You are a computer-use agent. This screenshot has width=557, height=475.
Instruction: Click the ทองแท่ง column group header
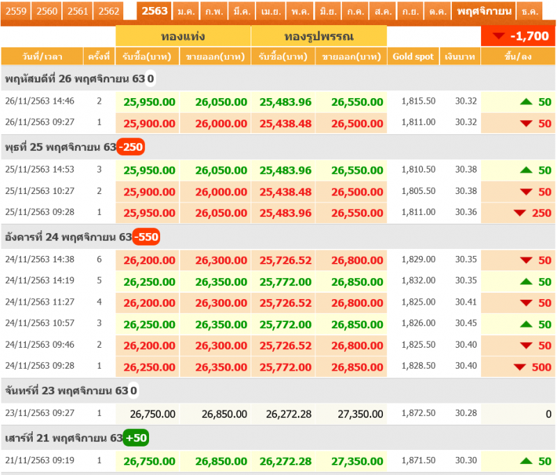pos(182,36)
